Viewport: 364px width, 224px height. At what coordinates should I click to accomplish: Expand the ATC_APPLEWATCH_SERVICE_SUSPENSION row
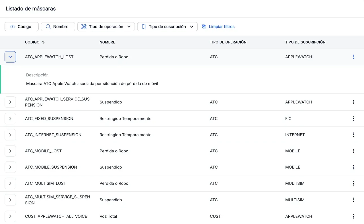coord(10,102)
